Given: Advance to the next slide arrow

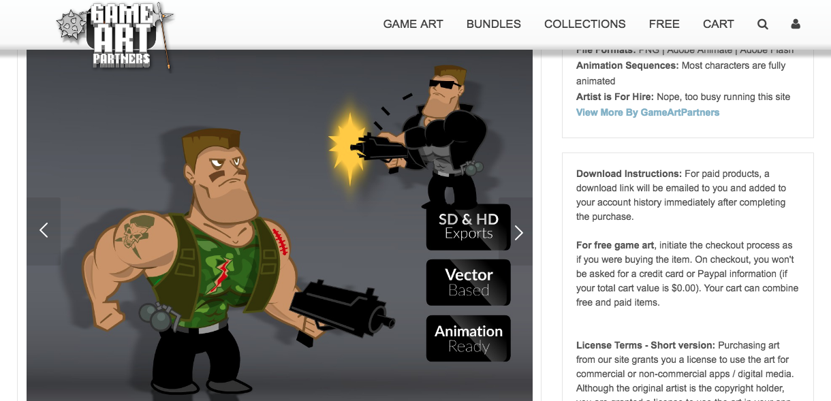Looking at the screenshot, I should pyautogui.click(x=519, y=232).
